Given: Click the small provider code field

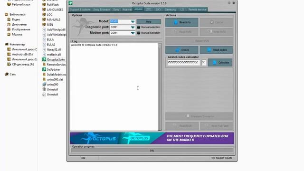Looking at the screenshot, I should (x=204, y=62).
